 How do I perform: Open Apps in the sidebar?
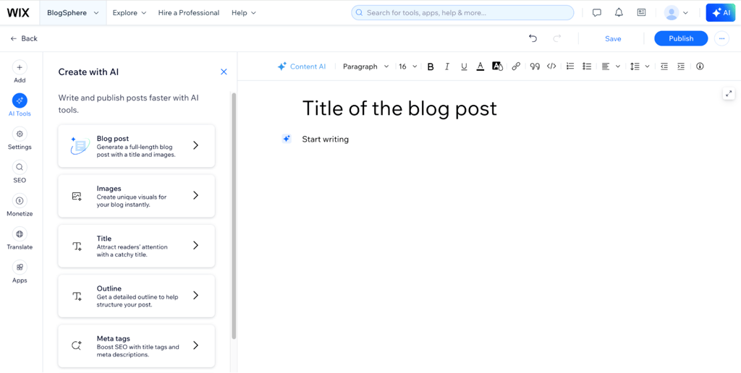pos(20,272)
